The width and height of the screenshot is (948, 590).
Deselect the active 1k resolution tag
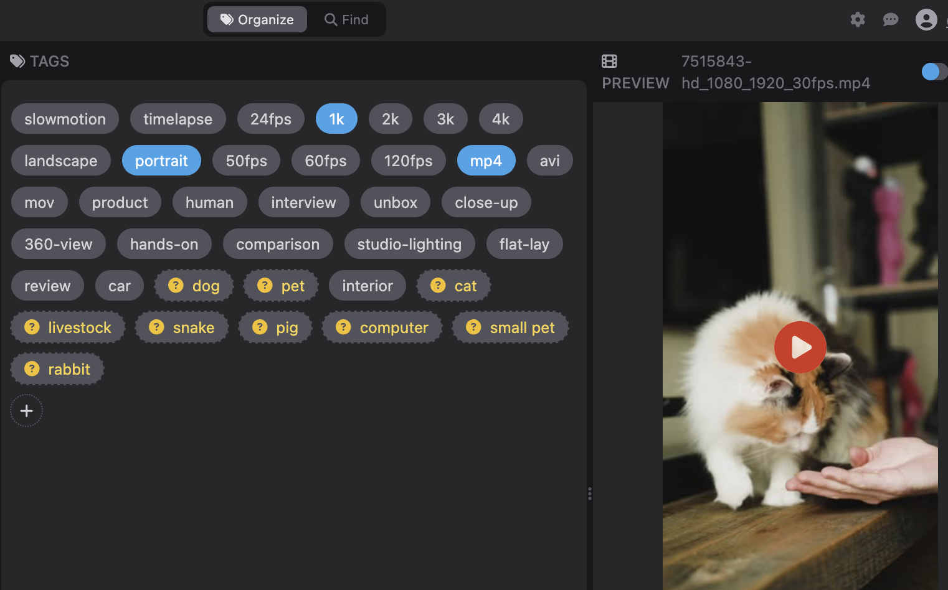336,118
